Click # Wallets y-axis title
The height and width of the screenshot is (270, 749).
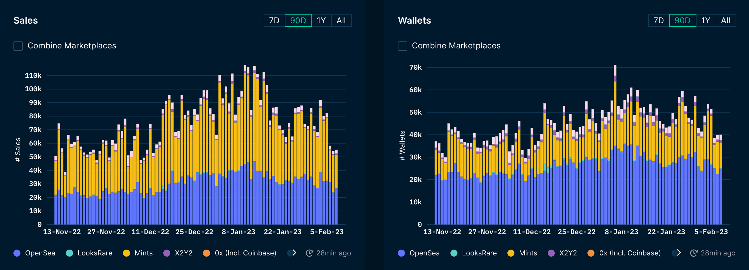[x=402, y=145]
